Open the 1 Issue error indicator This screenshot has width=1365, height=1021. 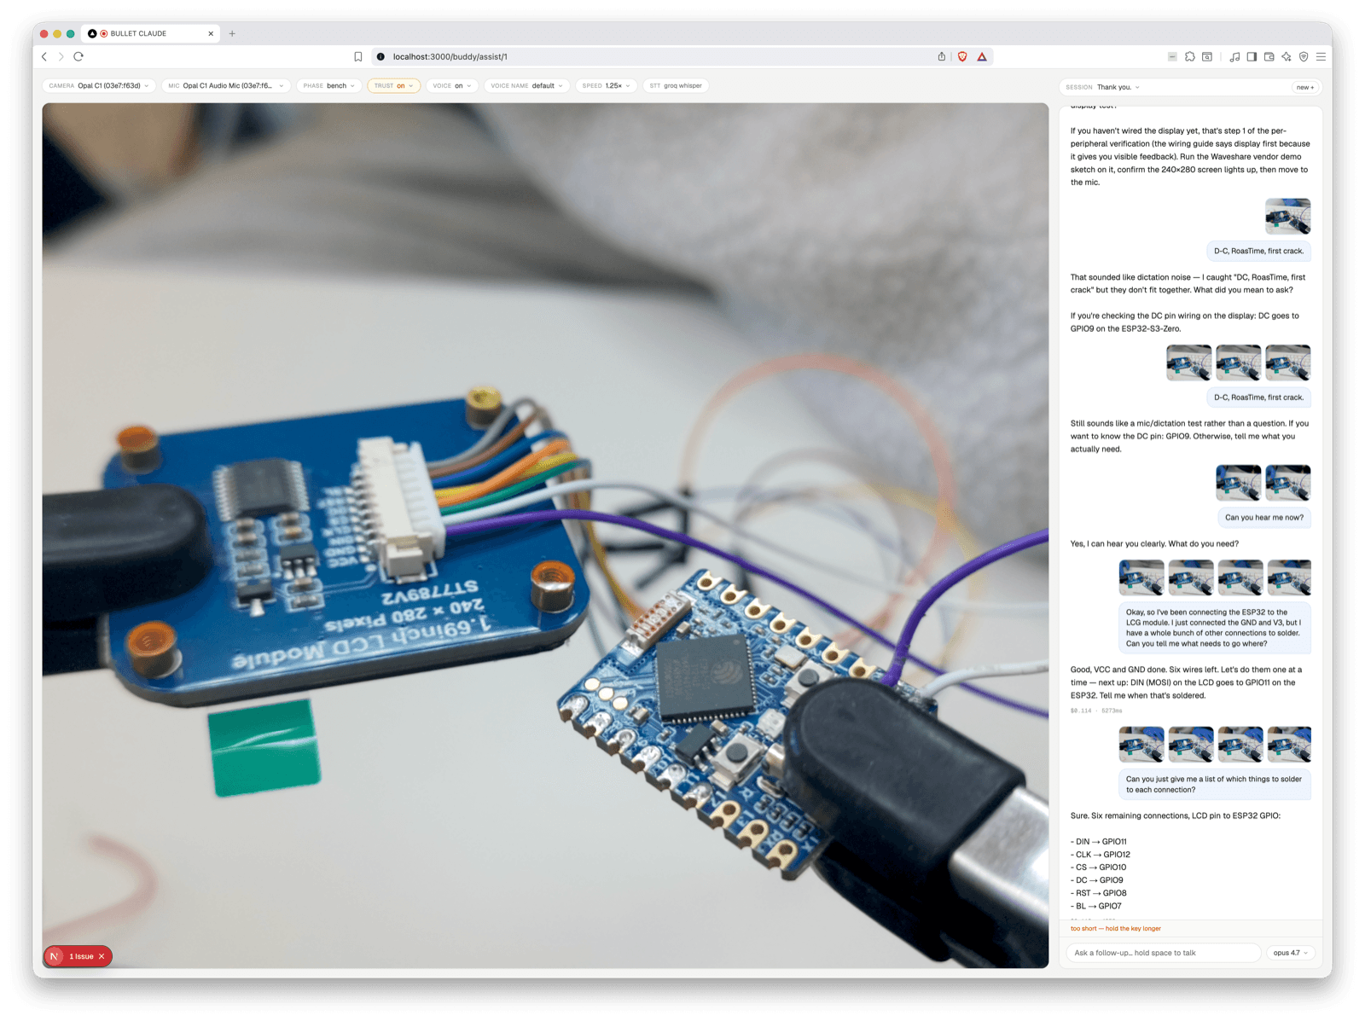(x=81, y=956)
